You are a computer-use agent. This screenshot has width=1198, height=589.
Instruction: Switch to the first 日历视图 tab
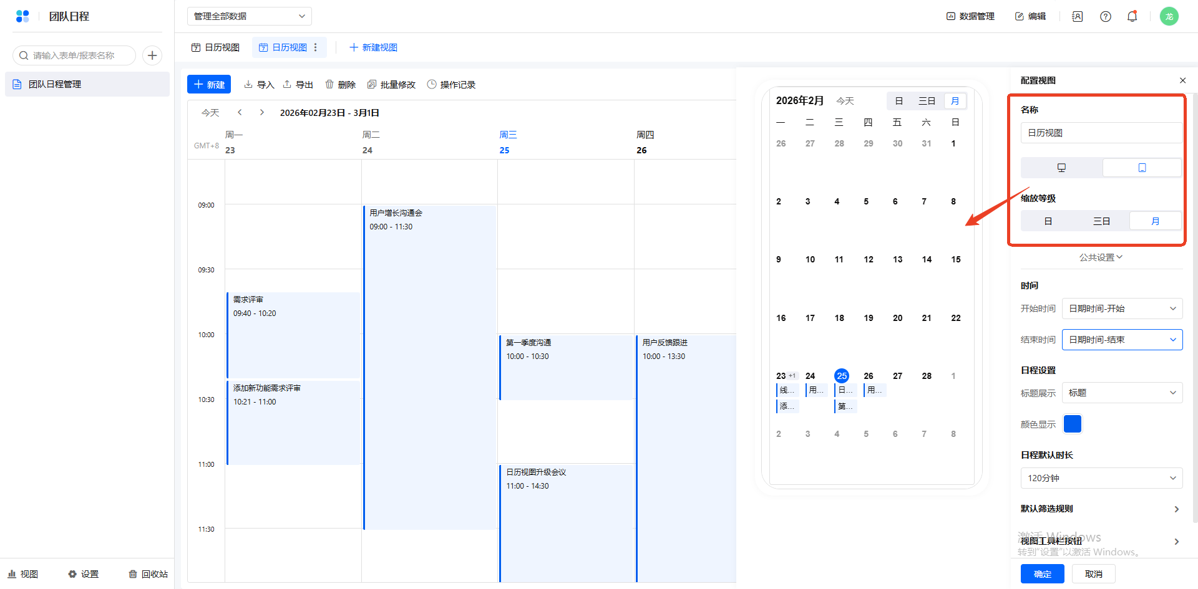215,47
